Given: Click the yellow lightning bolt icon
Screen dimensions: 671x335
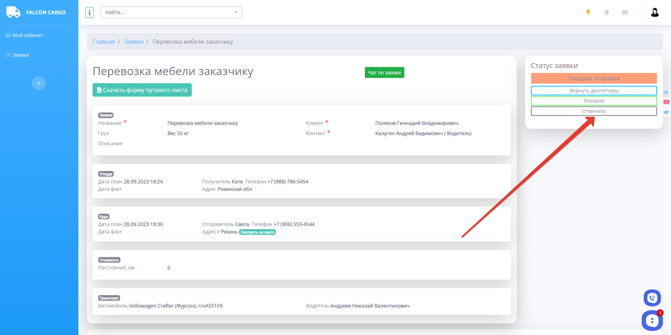Looking at the screenshot, I should (588, 12).
